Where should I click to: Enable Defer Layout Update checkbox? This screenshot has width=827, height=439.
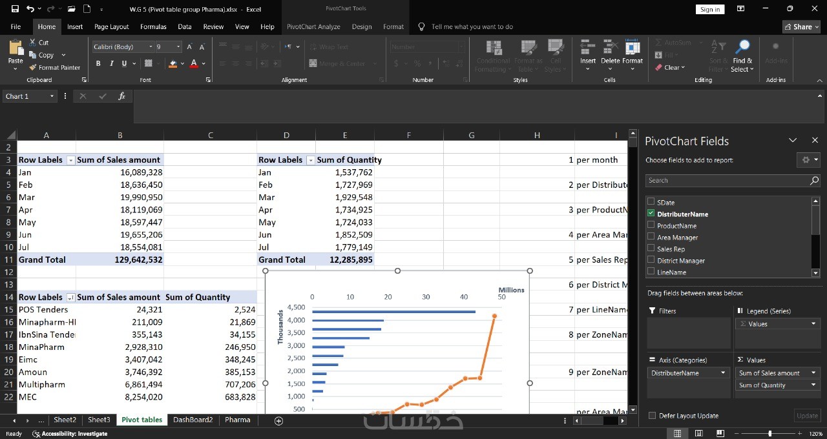tap(652, 416)
